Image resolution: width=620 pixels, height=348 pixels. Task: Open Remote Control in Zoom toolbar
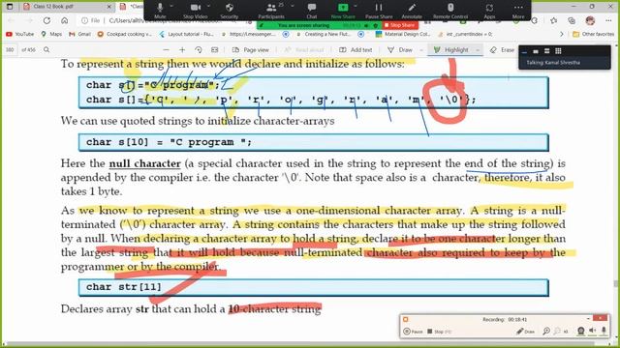[450, 11]
